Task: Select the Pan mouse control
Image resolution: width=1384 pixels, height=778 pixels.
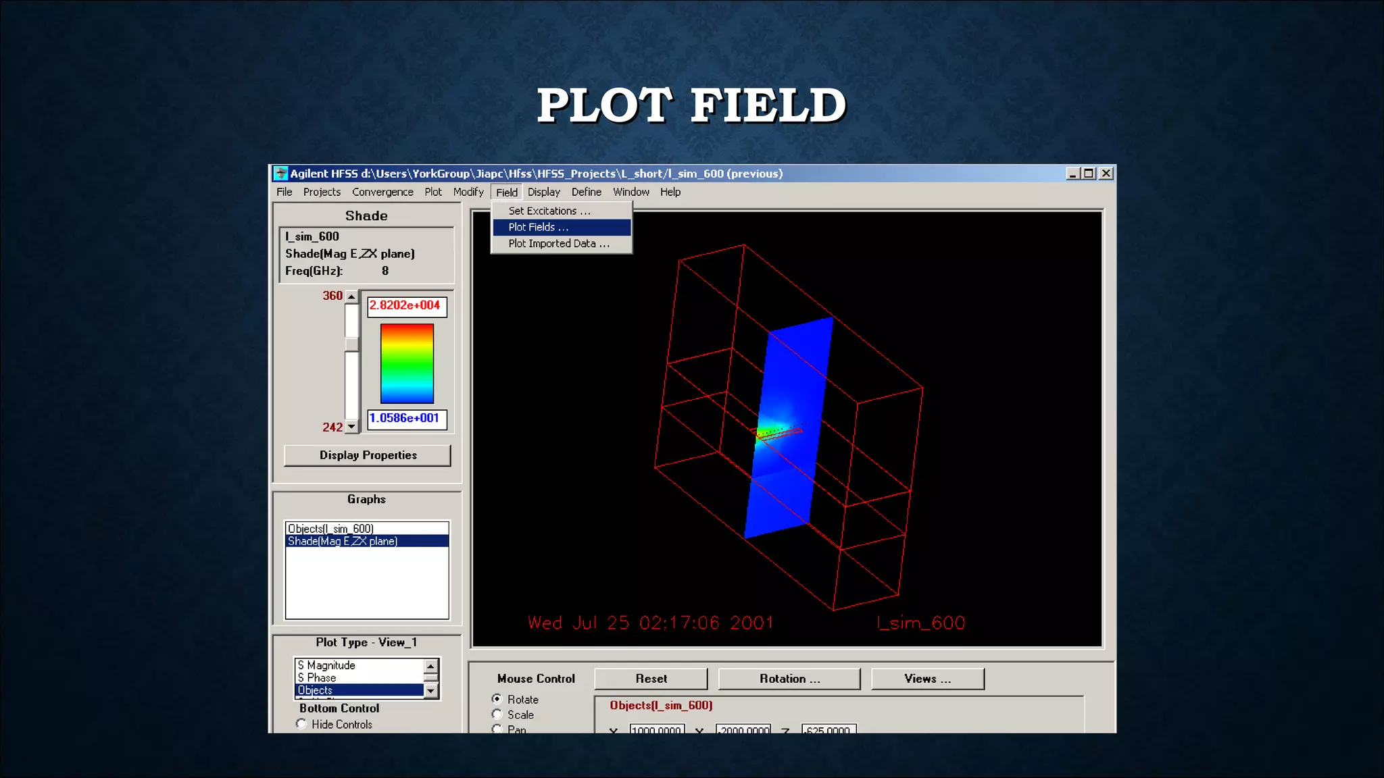Action: click(x=497, y=729)
